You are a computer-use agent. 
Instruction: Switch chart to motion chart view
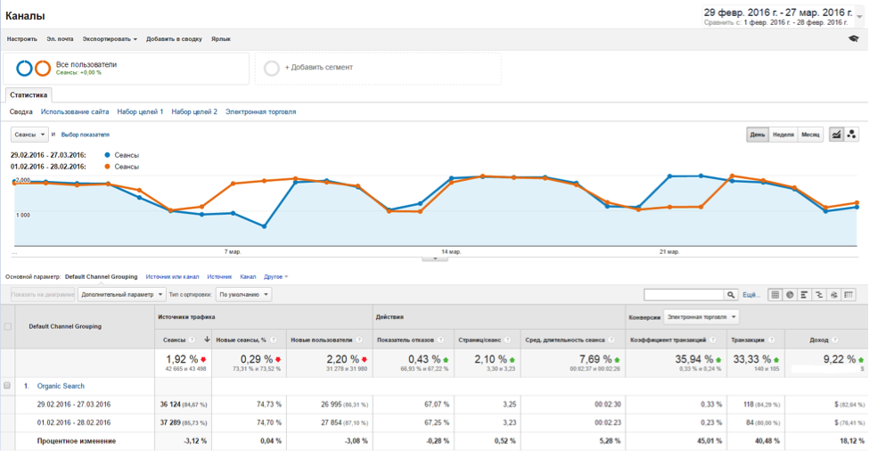point(851,134)
